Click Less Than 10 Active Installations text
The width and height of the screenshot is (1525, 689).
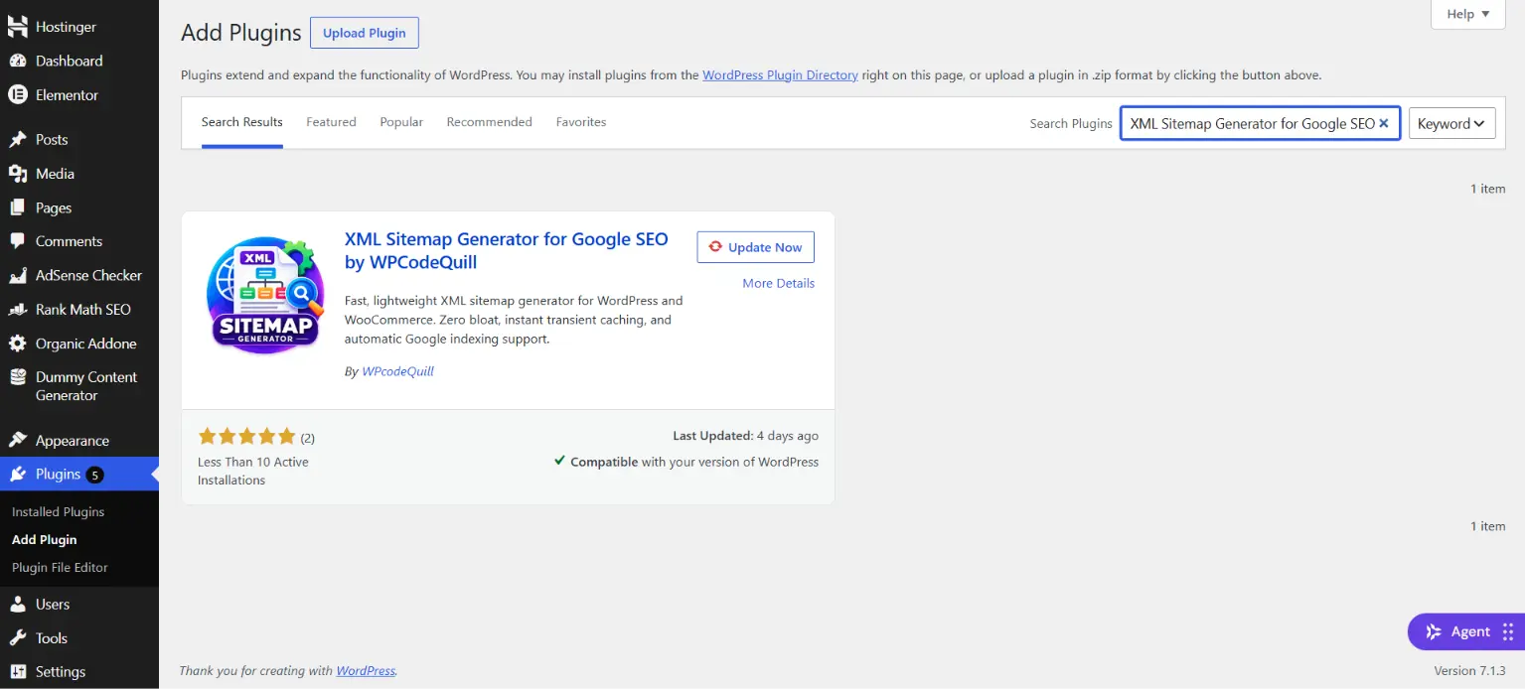[x=253, y=471]
